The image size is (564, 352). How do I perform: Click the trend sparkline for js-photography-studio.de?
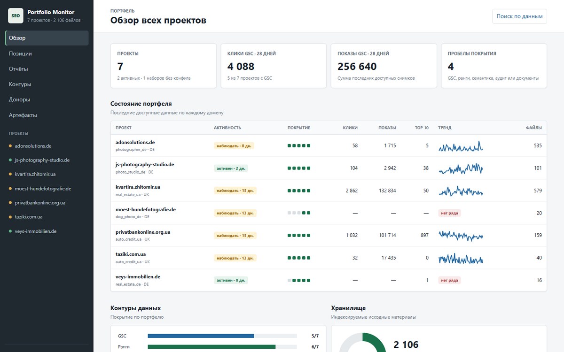(461, 168)
